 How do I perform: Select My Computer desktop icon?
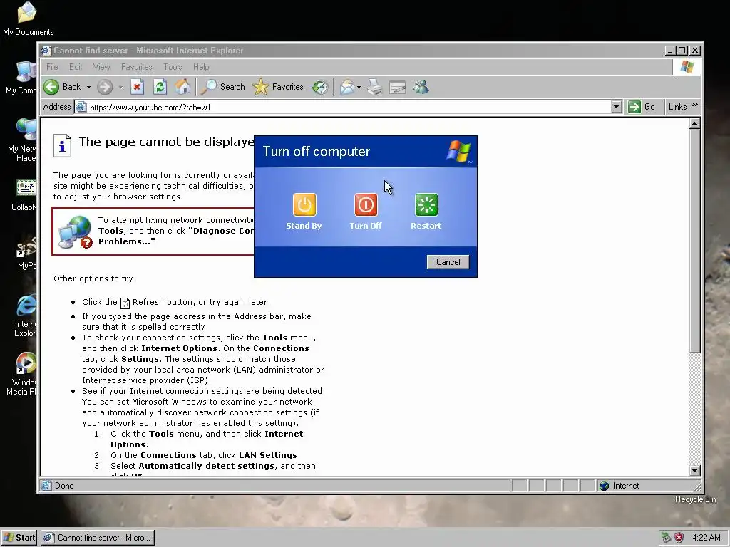tap(21, 78)
